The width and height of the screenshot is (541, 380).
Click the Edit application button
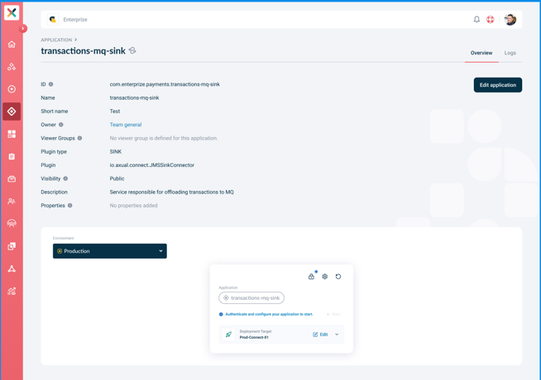497,85
